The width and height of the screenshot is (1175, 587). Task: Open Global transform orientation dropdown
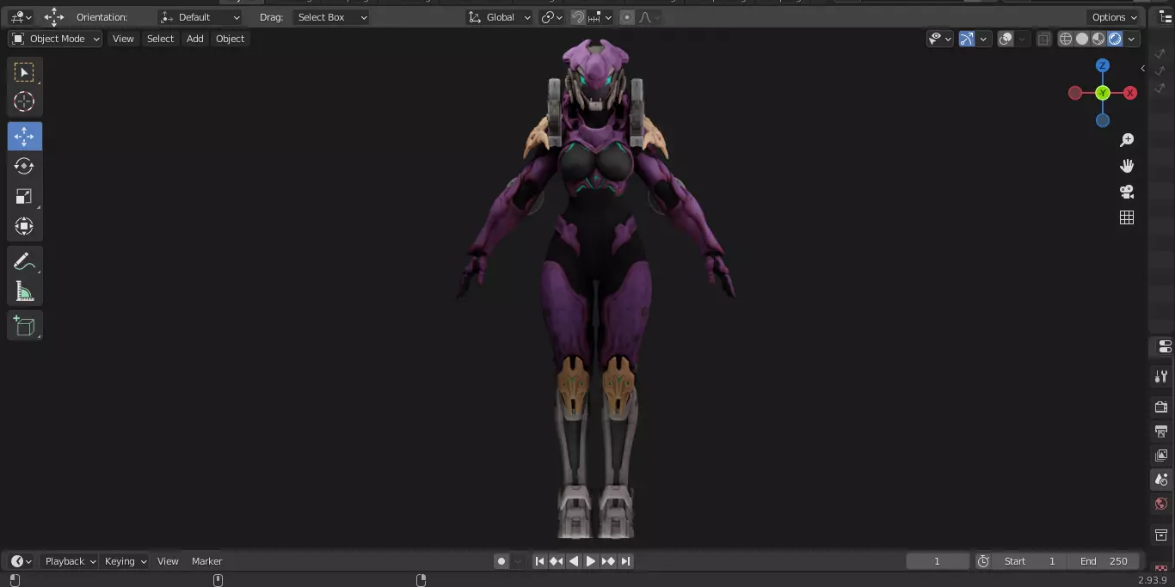499,17
